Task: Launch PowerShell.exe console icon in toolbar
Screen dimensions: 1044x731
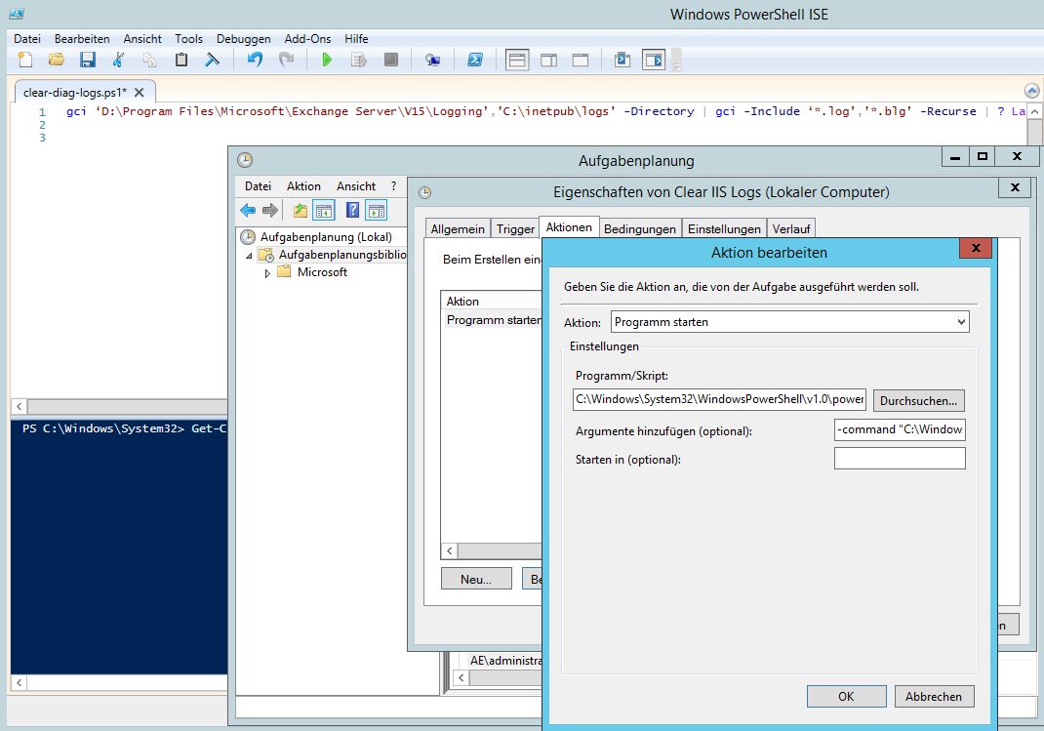Action: tap(474, 61)
